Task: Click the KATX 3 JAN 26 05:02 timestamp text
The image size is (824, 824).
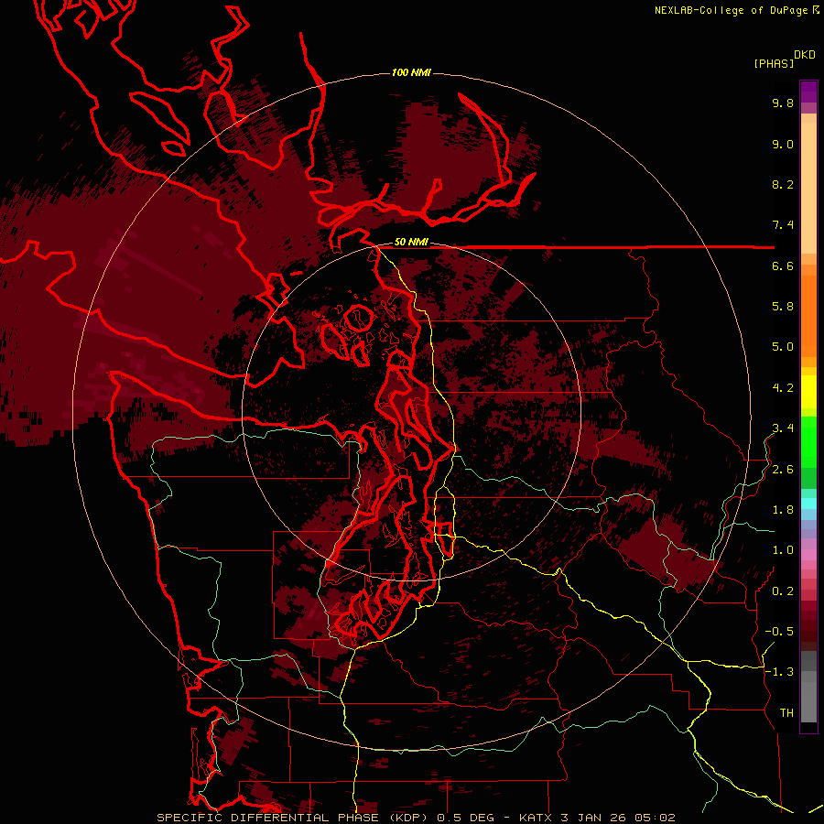Action: point(597,818)
